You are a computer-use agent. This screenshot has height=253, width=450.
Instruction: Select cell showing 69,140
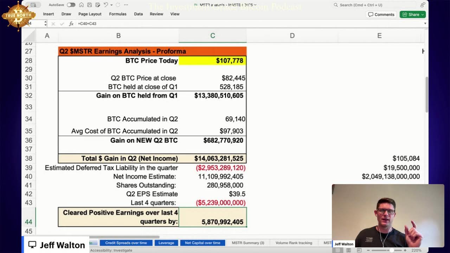click(x=213, y=119)
